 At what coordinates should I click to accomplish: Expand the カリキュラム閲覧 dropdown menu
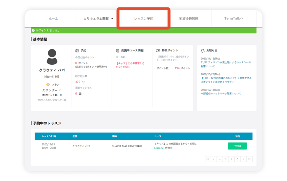tap(98, 19)
